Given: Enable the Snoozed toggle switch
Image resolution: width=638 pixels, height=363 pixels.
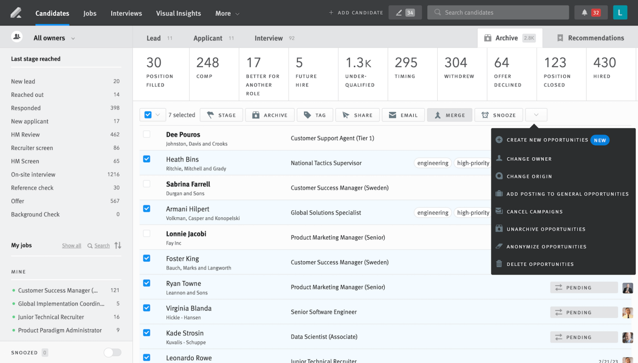Looking at the screenshot, I should pyautogui.click(x=112, y=352).
